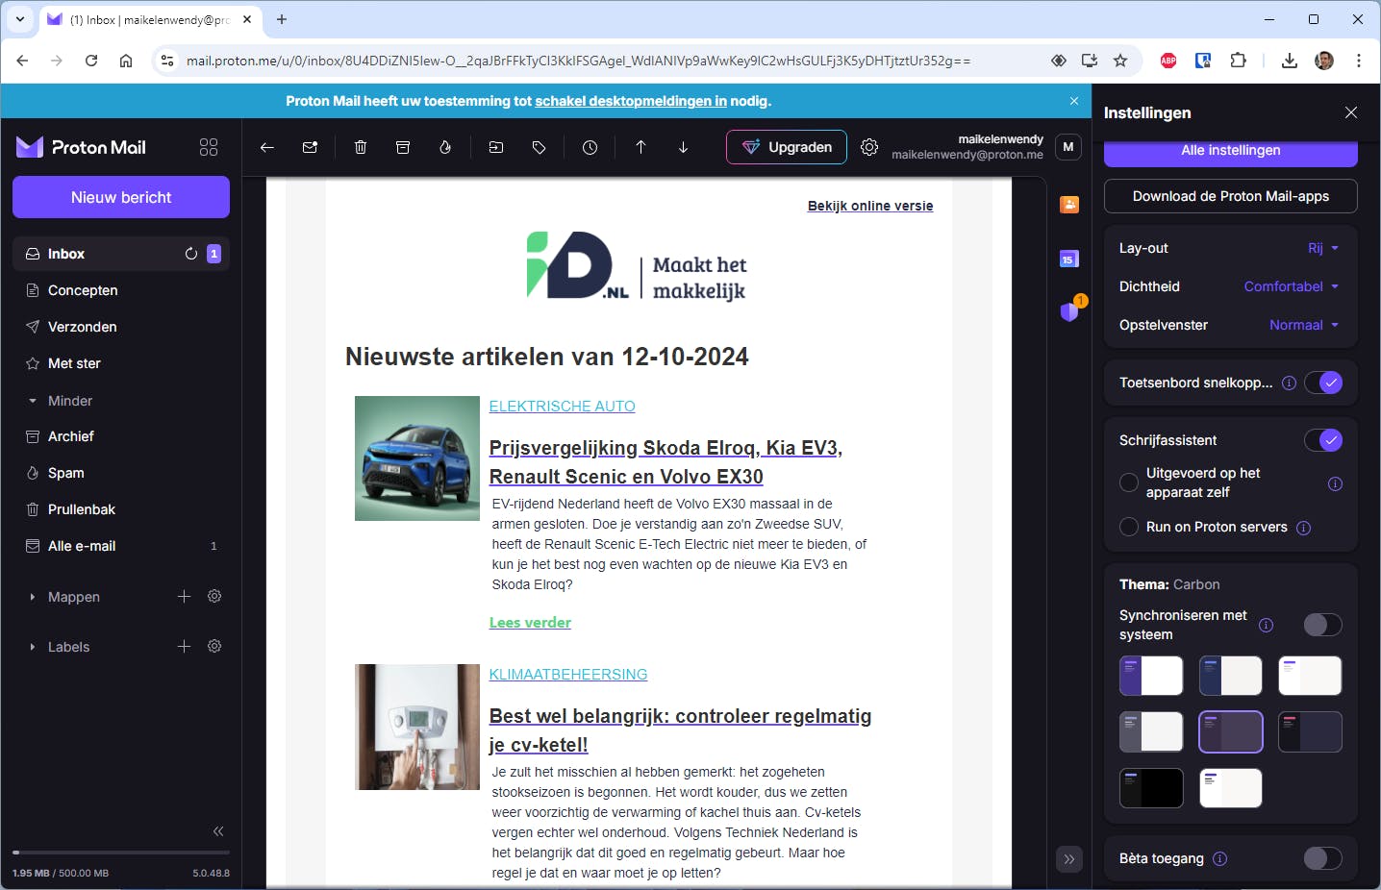Select Uitgevoerd op het apparaat zelf
The height and width of the screenshot is (890, 1381).
pos(1129,482)
